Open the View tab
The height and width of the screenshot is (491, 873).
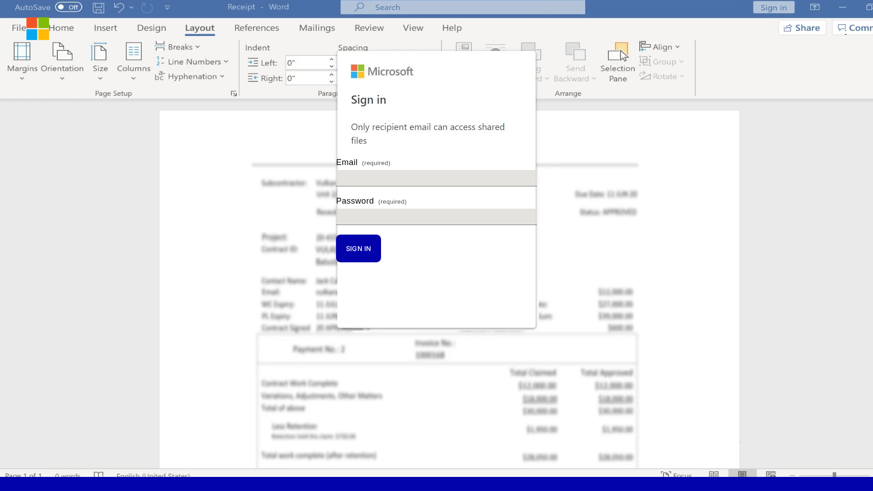413,28
